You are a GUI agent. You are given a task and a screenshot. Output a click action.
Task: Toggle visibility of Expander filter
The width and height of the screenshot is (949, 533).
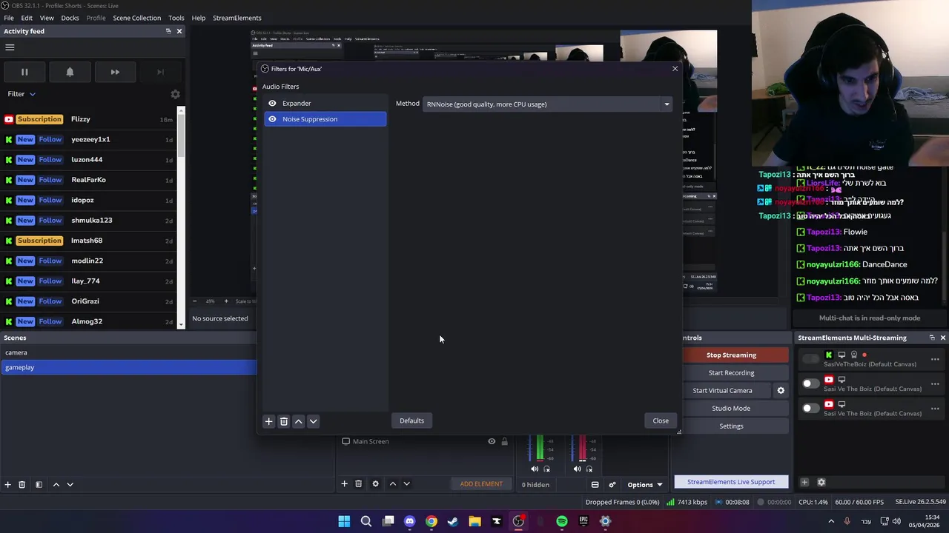272,103
